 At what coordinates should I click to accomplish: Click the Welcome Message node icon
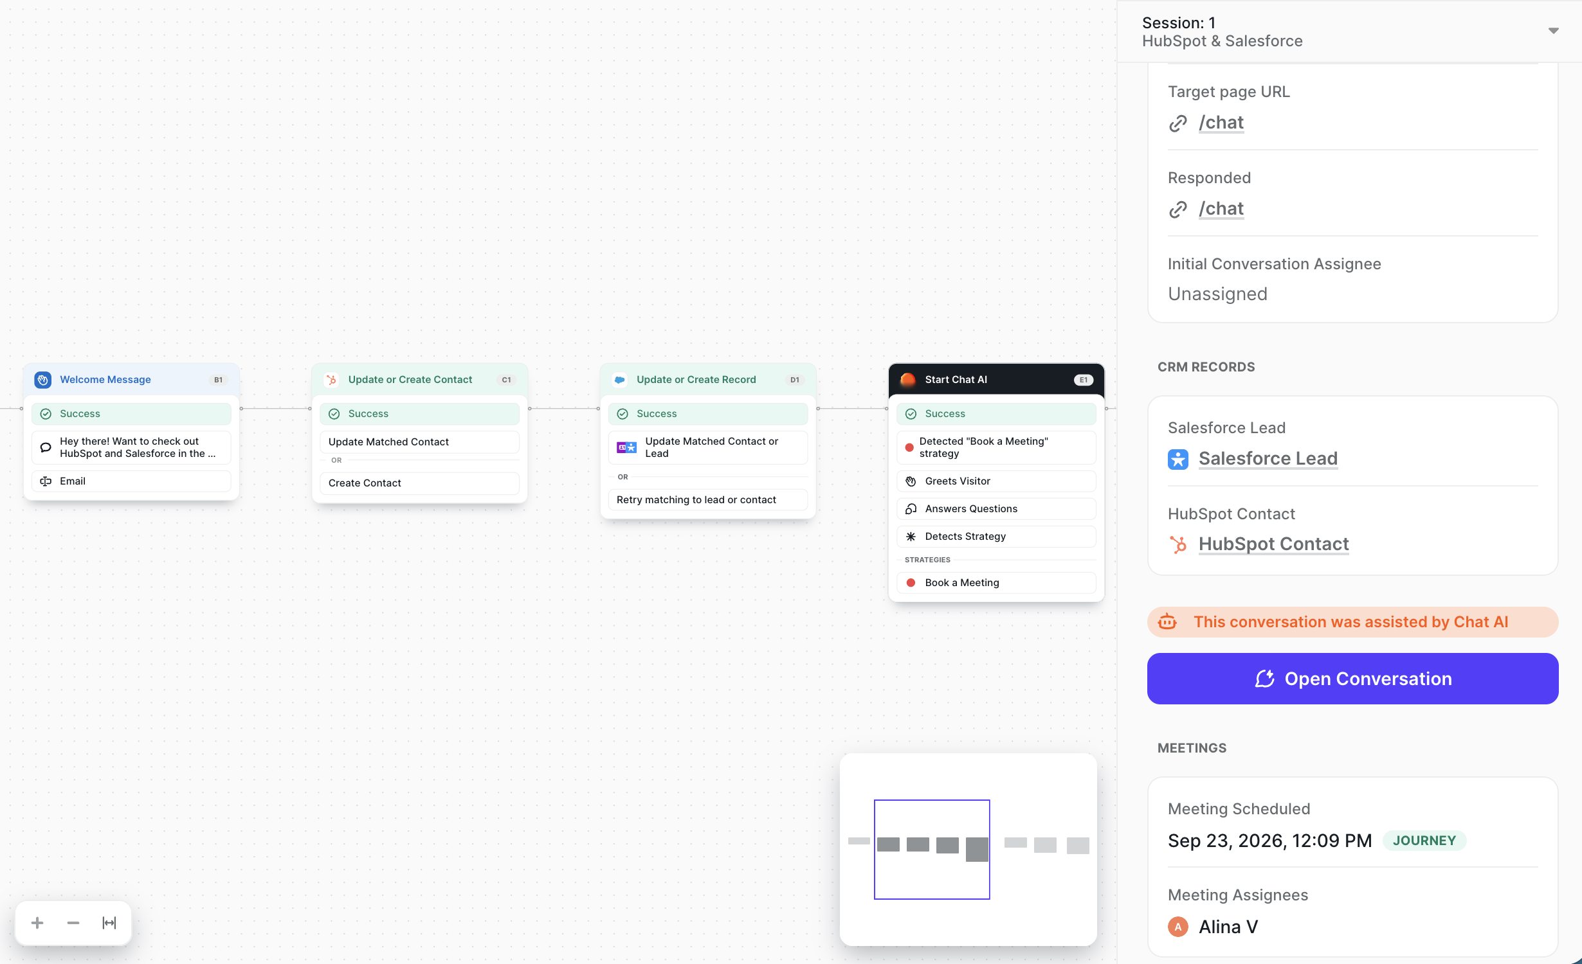[43, 380]
